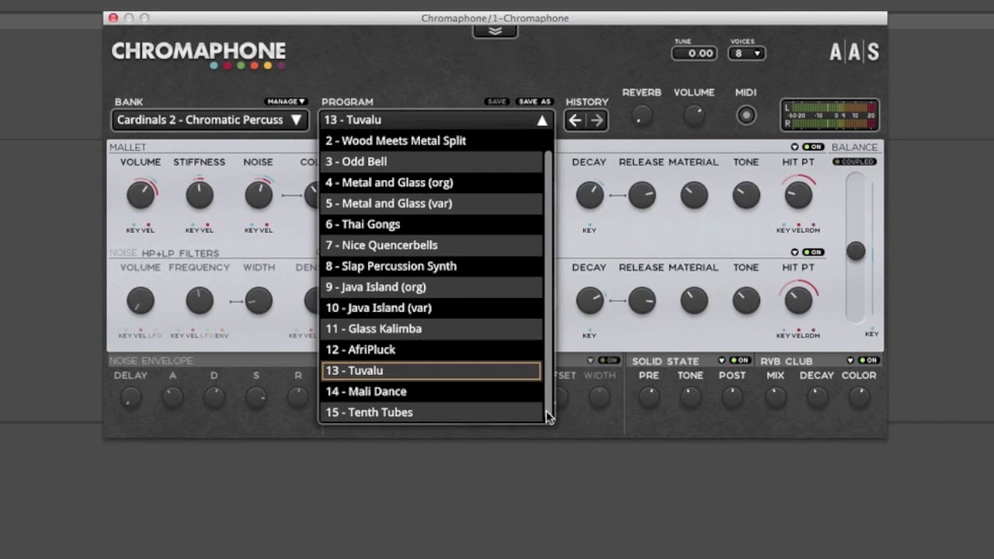994x559 pixels.
Task: Click Noise Envelope Delay knob
Action: tap(130, 398)
